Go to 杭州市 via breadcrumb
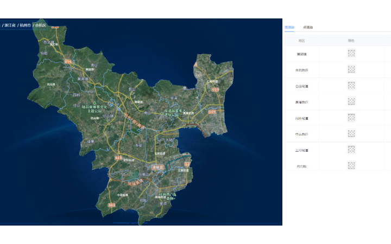391x244 pixels. click(25, 25)
